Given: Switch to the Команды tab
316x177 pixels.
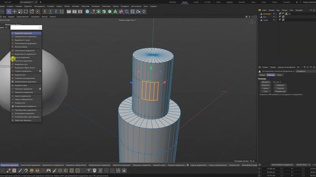Looking at the screenshot, I should [x=271, y=75].
